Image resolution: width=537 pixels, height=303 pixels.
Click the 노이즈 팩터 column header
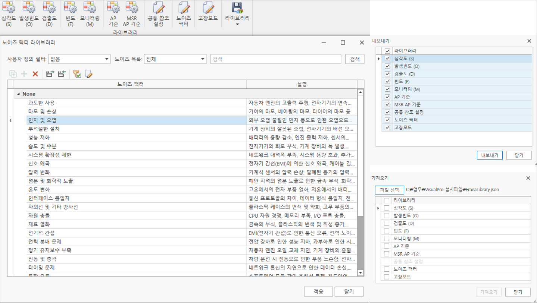coord(130,85)
